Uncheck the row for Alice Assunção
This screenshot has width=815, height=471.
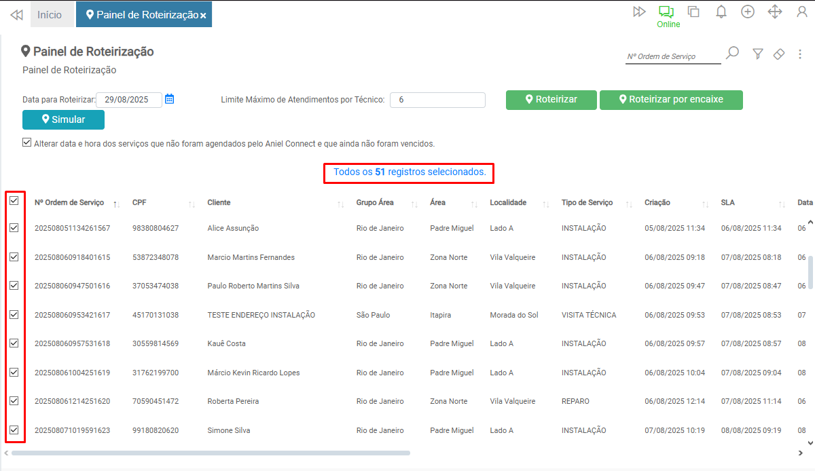pyautogui.click(x=14, y=228)
